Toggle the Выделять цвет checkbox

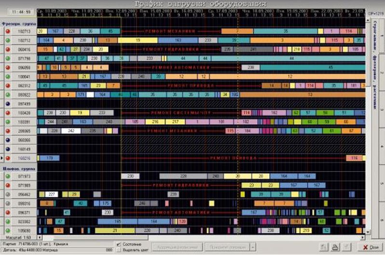click(x=119, y=250)
